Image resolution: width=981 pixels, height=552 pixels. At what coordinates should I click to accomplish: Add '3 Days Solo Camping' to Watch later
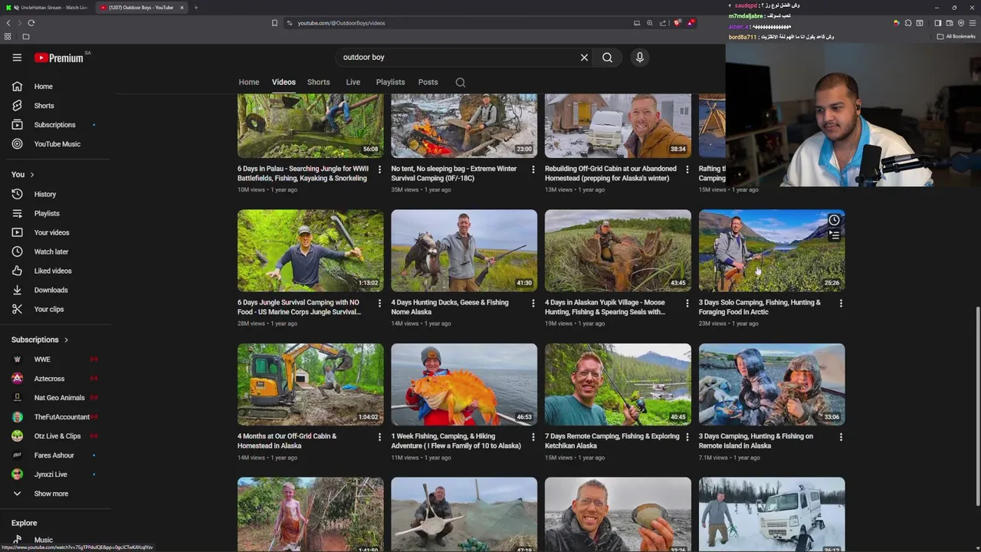(834, 221)
